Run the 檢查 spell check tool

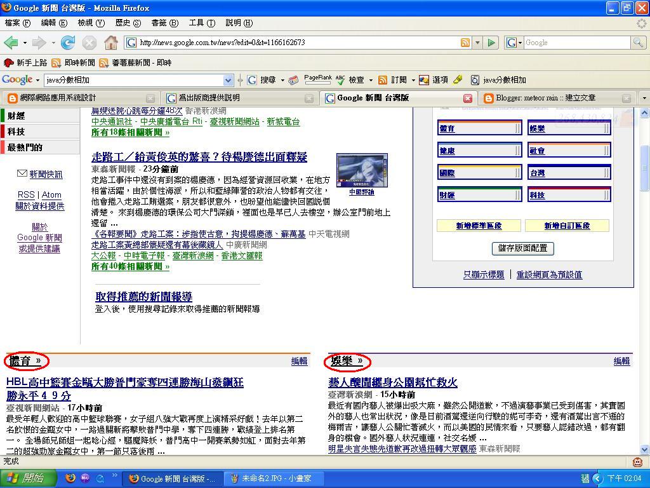click(350, 79)
